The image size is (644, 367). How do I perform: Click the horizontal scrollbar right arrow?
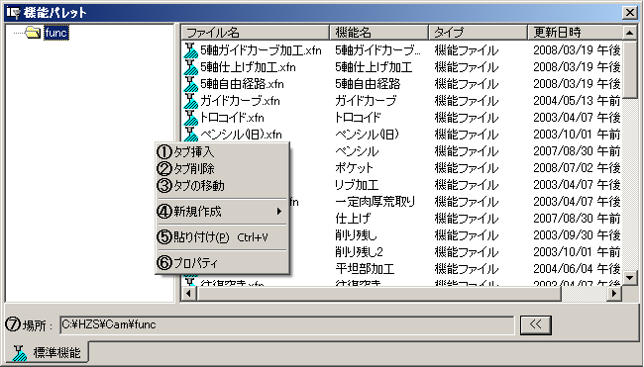(614, 293)
